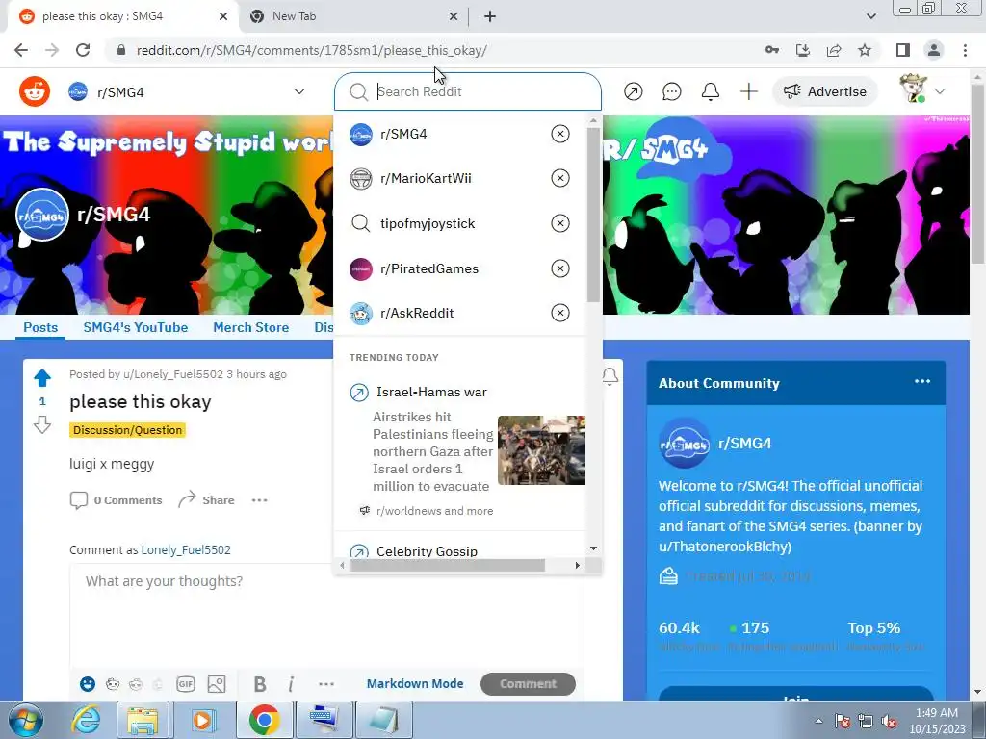Open the Merch Store tab
986x739 pixels.
(251, 327)
